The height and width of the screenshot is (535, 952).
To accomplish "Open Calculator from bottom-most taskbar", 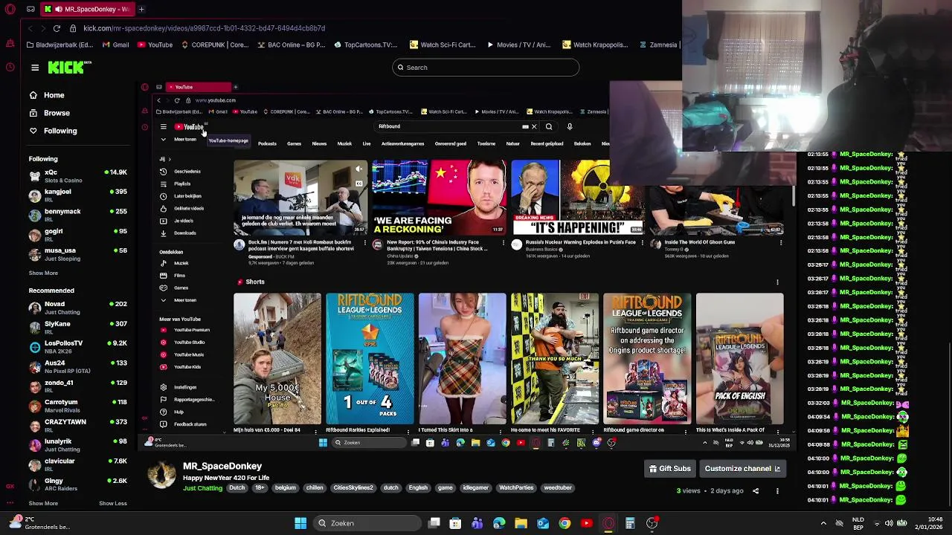I will [630, 523].
